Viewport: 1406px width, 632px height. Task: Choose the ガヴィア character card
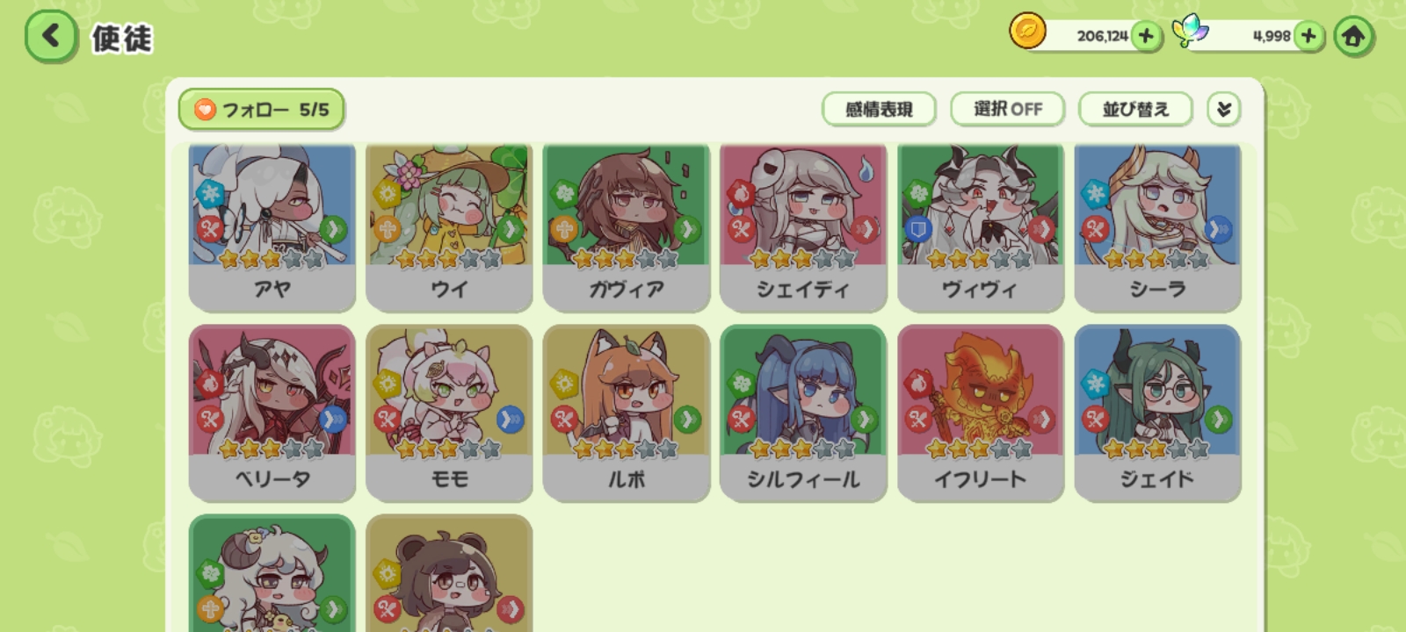(x=627, y=227)
